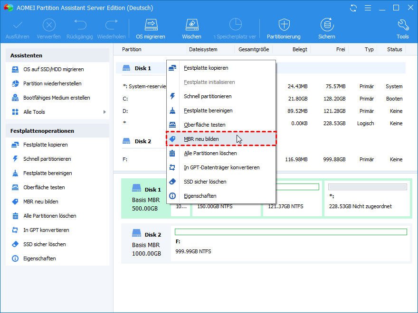Viewport: 418px width, 313px height.
Task: Click Festplatte kopieren in the context menu
Action: pyautogui.click(x=206, y=68)
